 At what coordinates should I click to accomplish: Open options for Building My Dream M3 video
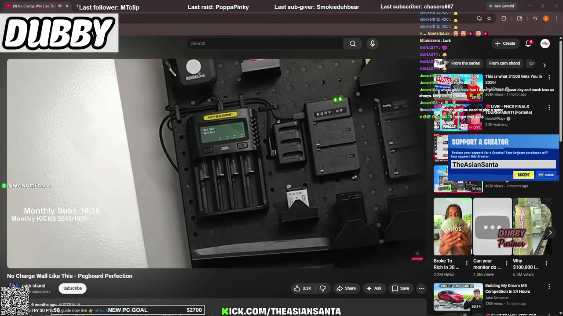pos(549,287)
